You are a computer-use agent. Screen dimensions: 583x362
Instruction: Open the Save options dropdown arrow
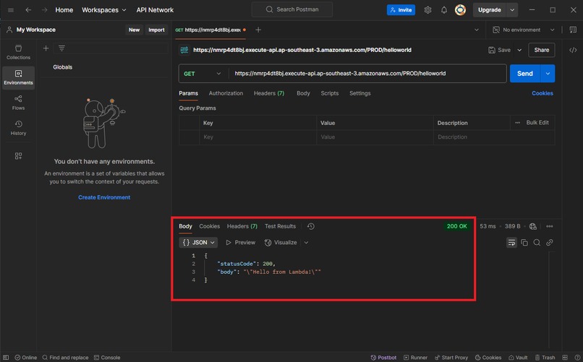pos(519,50)
